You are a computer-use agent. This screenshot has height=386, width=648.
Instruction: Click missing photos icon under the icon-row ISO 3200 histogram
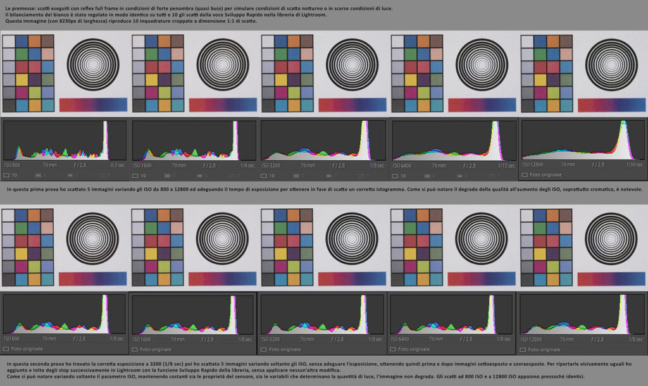(361, 176)
